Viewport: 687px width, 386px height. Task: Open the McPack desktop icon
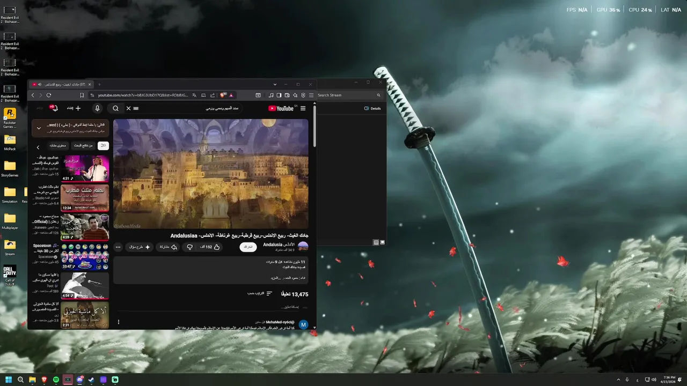(10, 143)
